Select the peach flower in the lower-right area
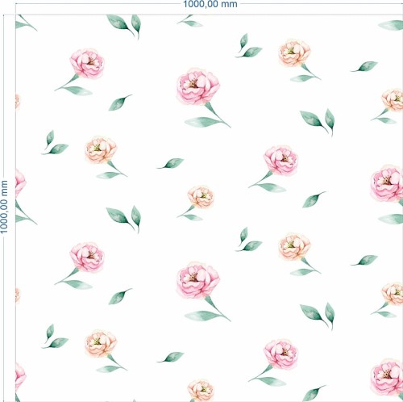This screenshot has width=403, height=402. point(294,247)
